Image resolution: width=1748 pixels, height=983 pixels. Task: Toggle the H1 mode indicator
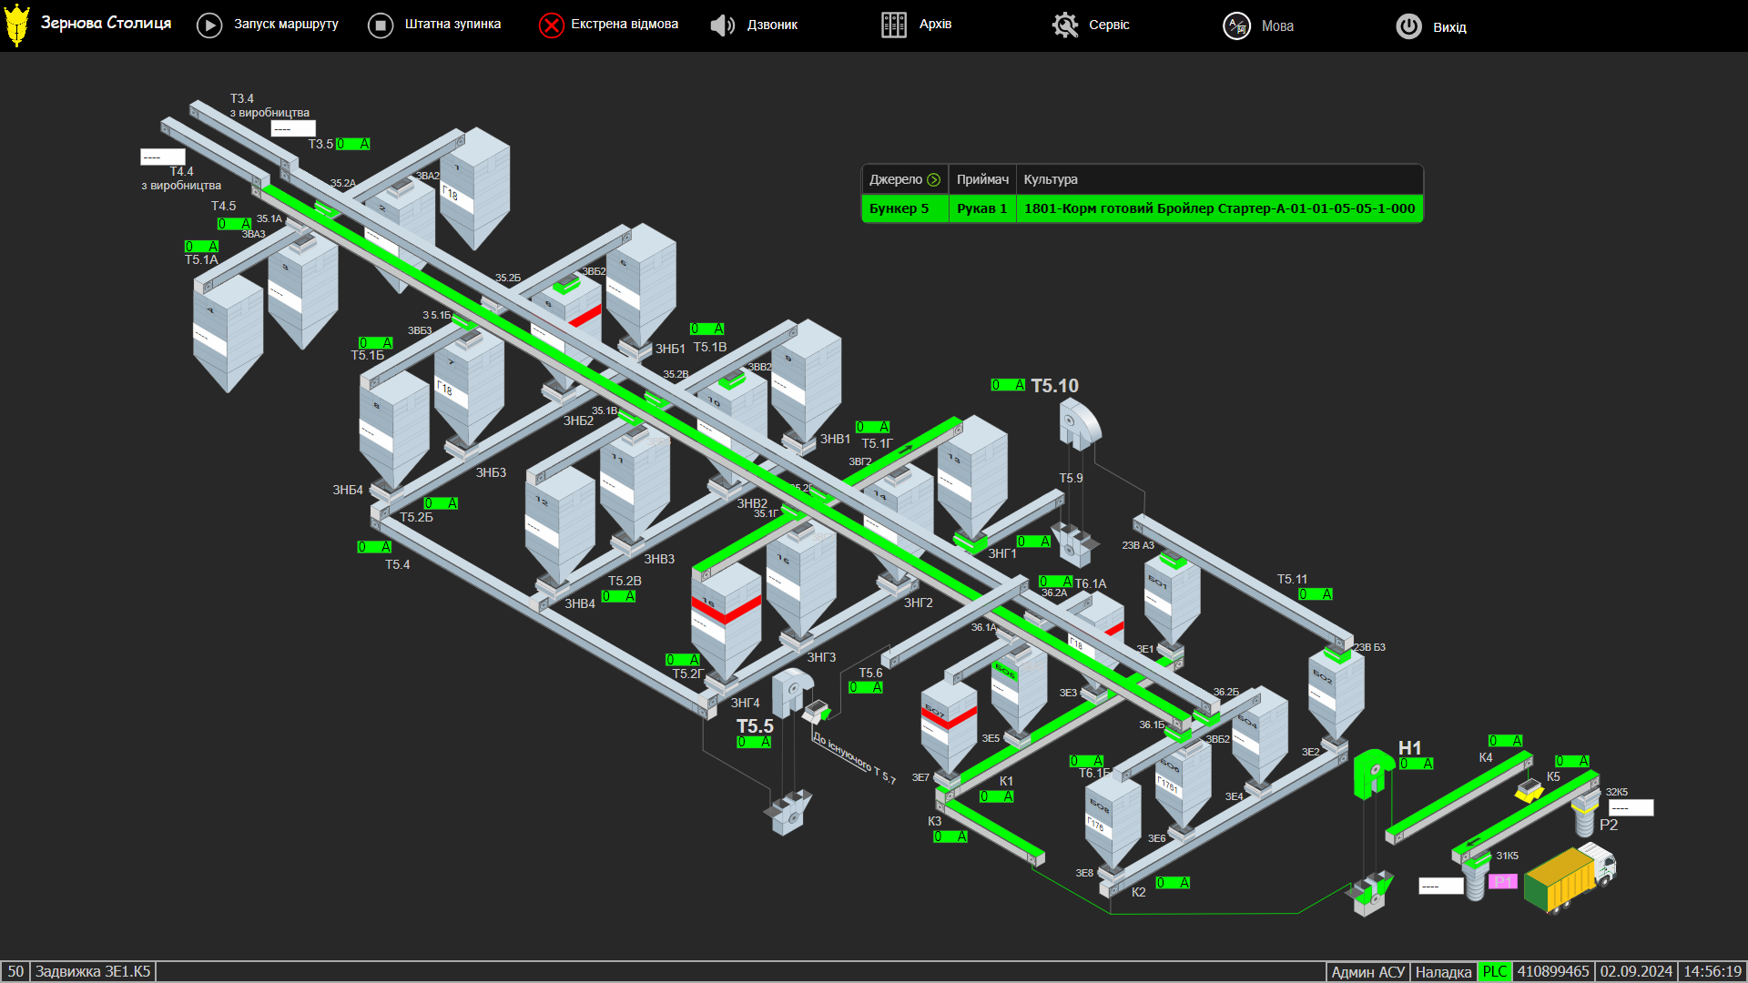tap(1416, 764)
